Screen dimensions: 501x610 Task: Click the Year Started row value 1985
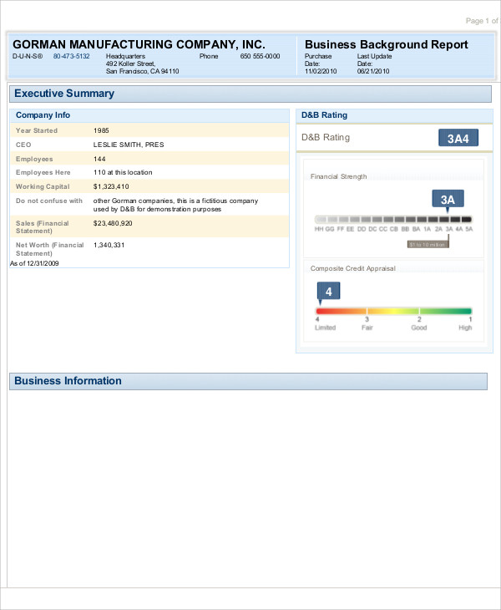[102, 130]
